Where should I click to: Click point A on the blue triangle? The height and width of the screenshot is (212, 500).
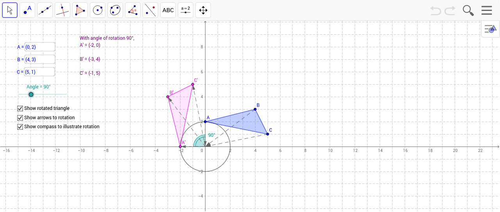click(x=205, y=122)
